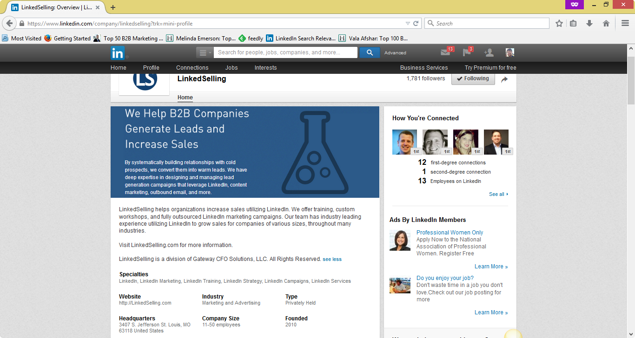
Task: Open the Most Visited bookmark
Action: 21,39
